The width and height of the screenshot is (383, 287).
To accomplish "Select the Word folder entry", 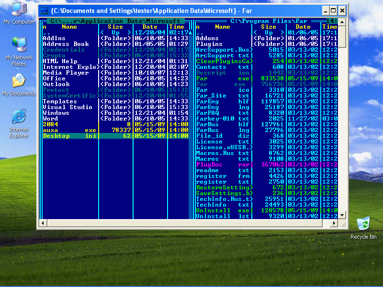I will tap(115, 119).
